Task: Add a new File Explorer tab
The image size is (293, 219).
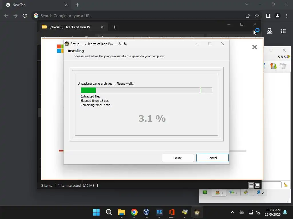Action: pyautogui.click(x=114, y=27)
